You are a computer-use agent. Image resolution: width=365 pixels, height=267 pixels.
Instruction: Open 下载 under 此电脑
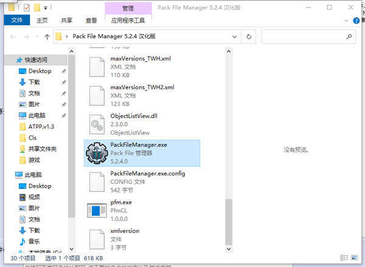[x=34, y=231]
